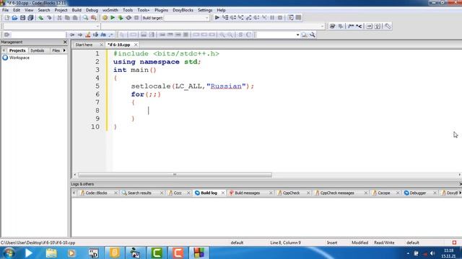Click the Stop debugger icon

280,17
